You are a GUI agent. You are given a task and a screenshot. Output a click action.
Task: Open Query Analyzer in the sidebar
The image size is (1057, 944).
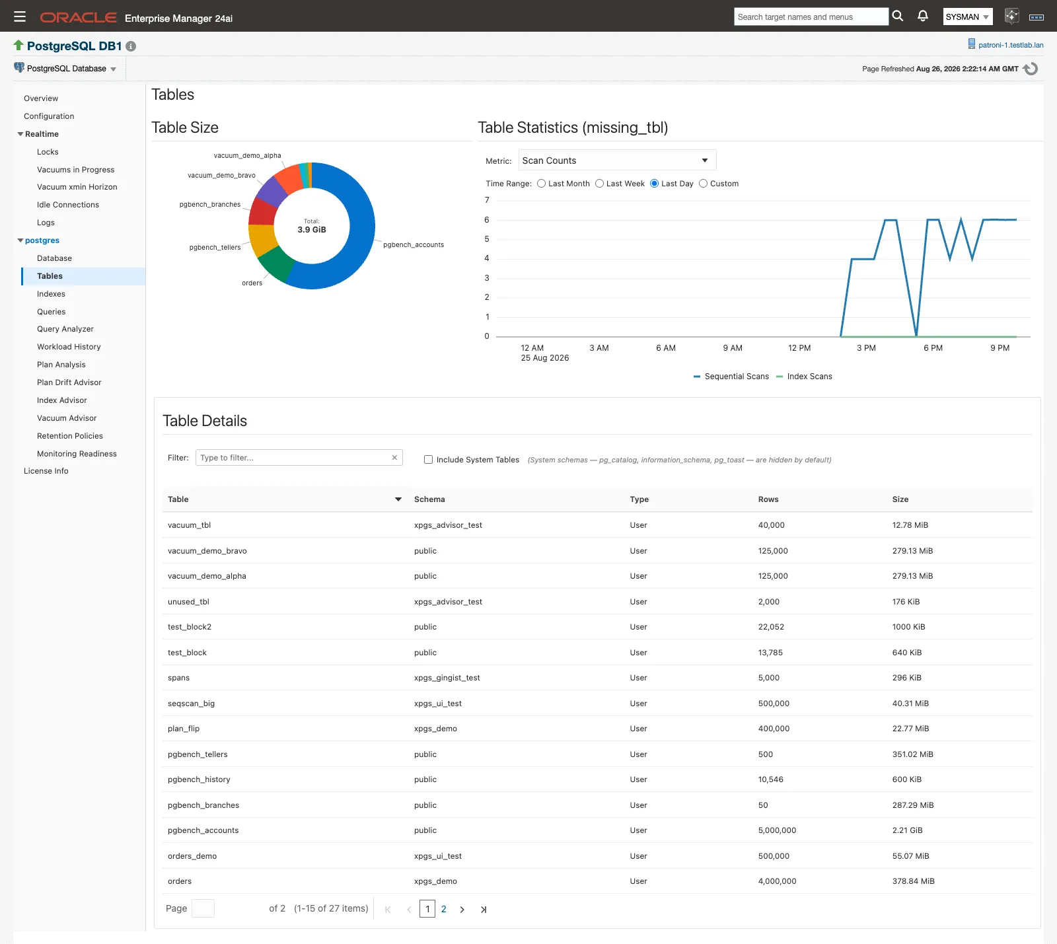(x=65, y=329)
